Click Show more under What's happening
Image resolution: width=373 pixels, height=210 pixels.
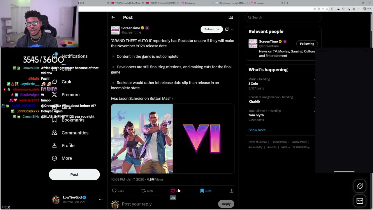[257, 130]
